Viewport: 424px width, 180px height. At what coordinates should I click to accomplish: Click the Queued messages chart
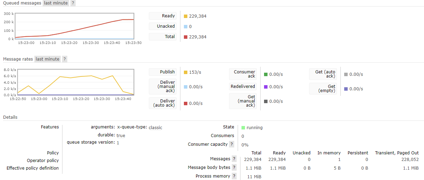pos(74,26)
